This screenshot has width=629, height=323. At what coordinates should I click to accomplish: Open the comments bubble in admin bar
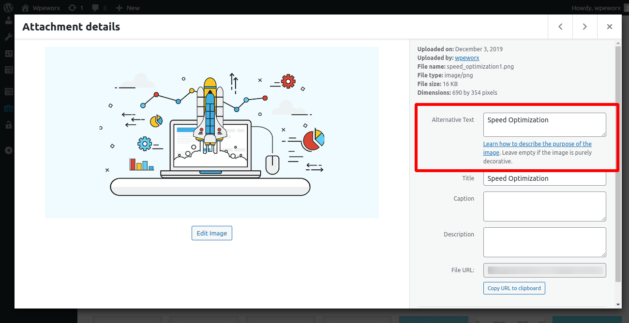pyautogui.click(x=98, y=8)
